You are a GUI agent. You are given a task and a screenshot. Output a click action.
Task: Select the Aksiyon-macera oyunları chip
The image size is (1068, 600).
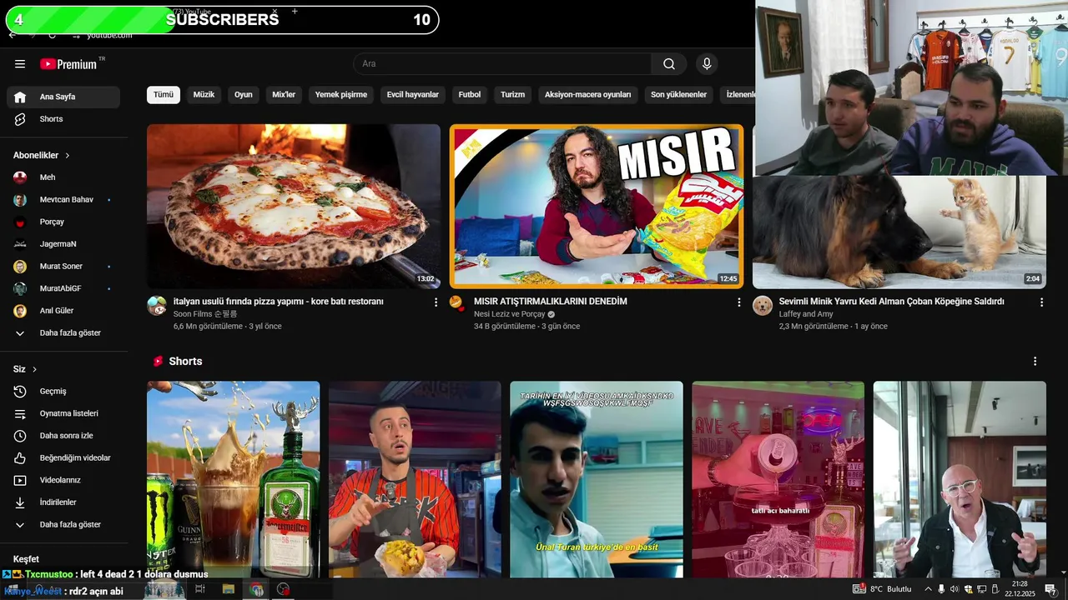click(x=588, y=95)
